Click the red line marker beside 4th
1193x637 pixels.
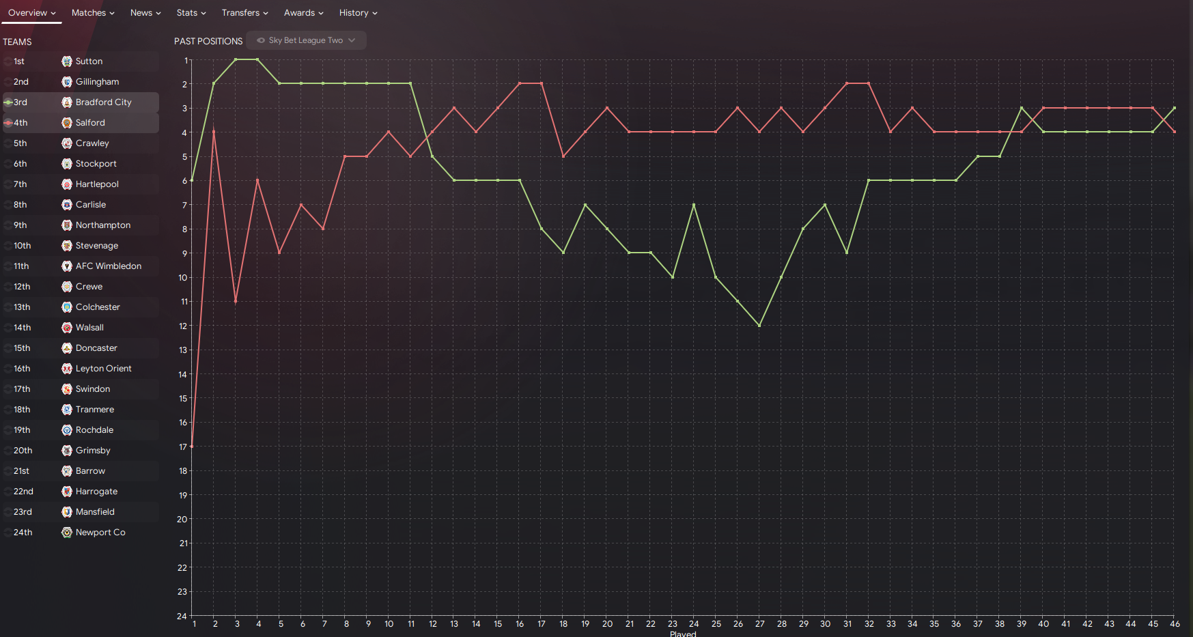tap(8, 123)
